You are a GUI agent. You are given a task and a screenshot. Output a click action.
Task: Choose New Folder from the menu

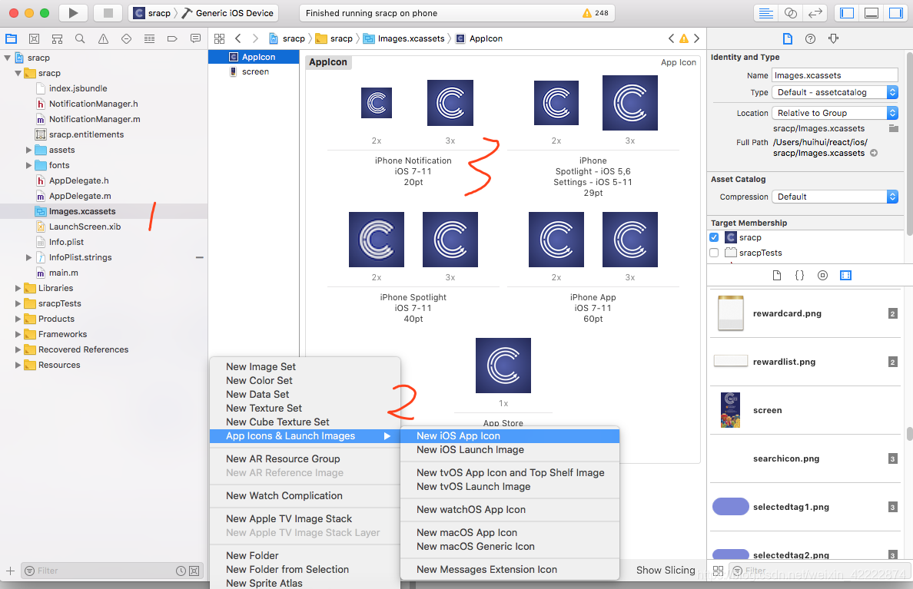(305, 556)
